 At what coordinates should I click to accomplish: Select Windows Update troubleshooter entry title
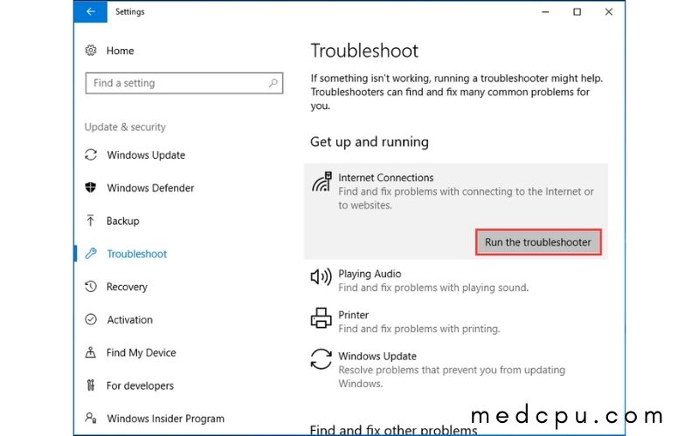click(x=377, y=356)
